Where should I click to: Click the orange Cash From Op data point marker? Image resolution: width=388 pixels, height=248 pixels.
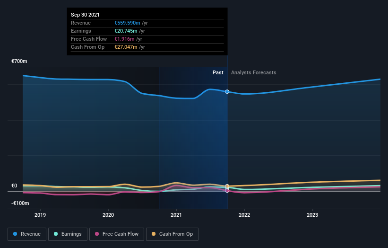pyautogui.click(x=227, y=186)
